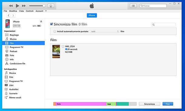Click the film filter search box

pos(163,25)
